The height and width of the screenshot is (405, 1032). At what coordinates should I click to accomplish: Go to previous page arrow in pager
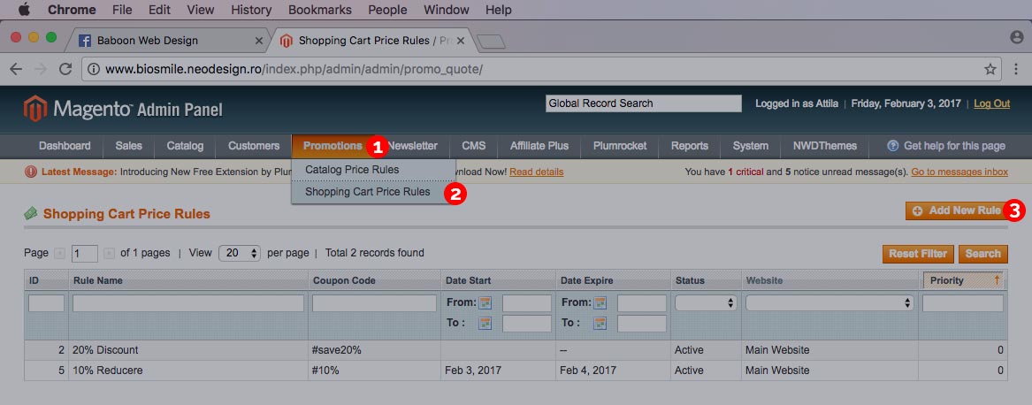pyautogui.click(x=59, y=253)
